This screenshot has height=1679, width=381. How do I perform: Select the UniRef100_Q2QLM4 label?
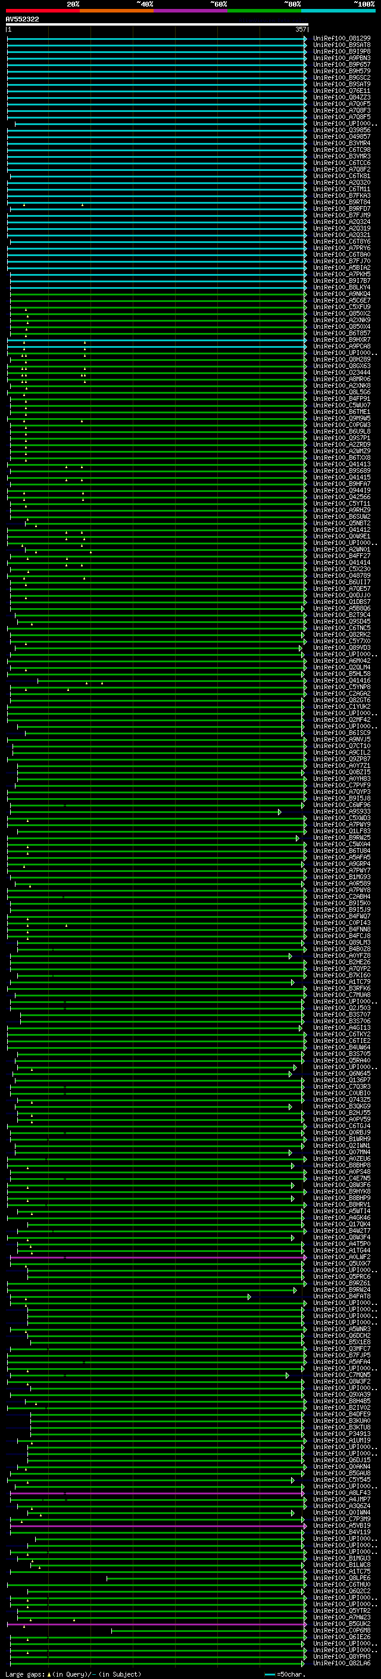pos(342,668)
